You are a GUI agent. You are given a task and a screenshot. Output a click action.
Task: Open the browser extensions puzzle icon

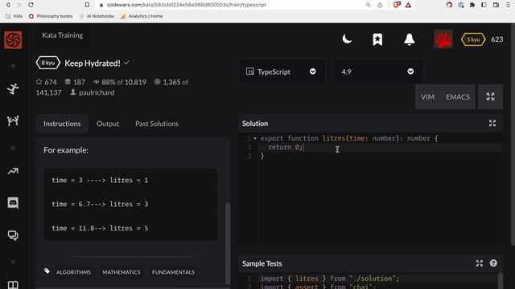click(x=472, y=5)
